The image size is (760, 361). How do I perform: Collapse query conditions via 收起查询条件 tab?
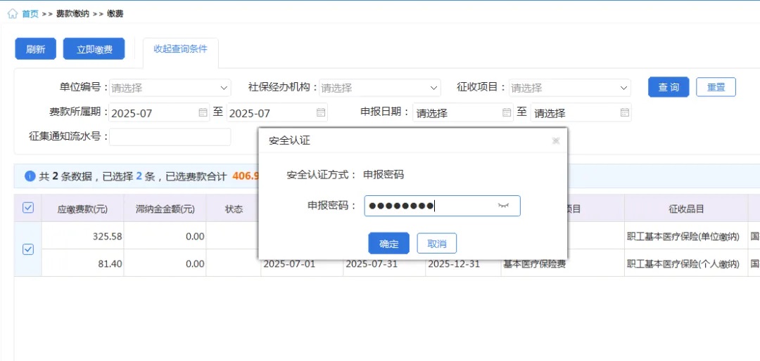click(x=180, y=49)
